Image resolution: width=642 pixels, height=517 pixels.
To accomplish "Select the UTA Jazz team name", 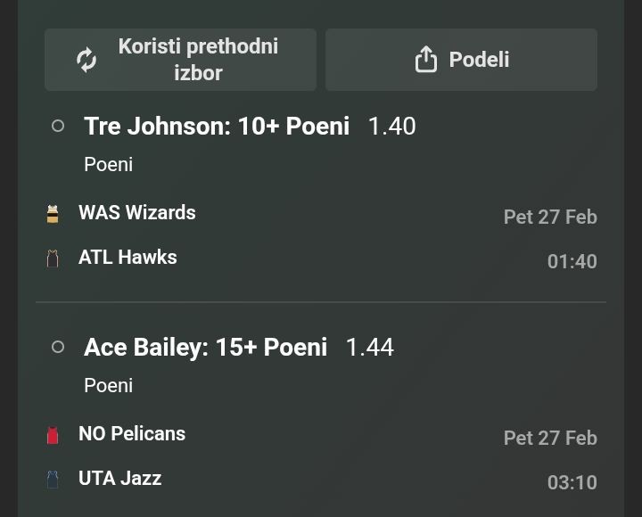I will (119, 479).
